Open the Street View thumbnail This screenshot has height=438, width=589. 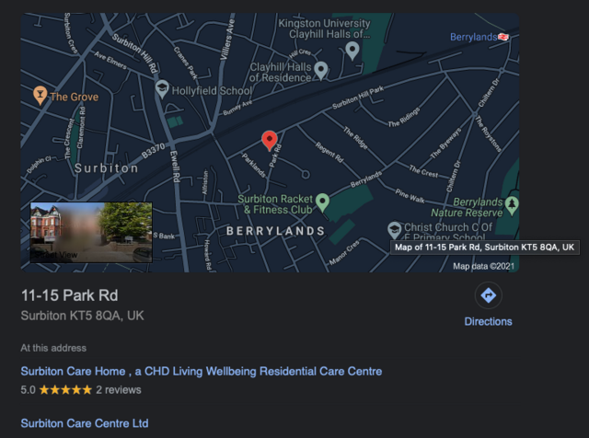(91, 232)
